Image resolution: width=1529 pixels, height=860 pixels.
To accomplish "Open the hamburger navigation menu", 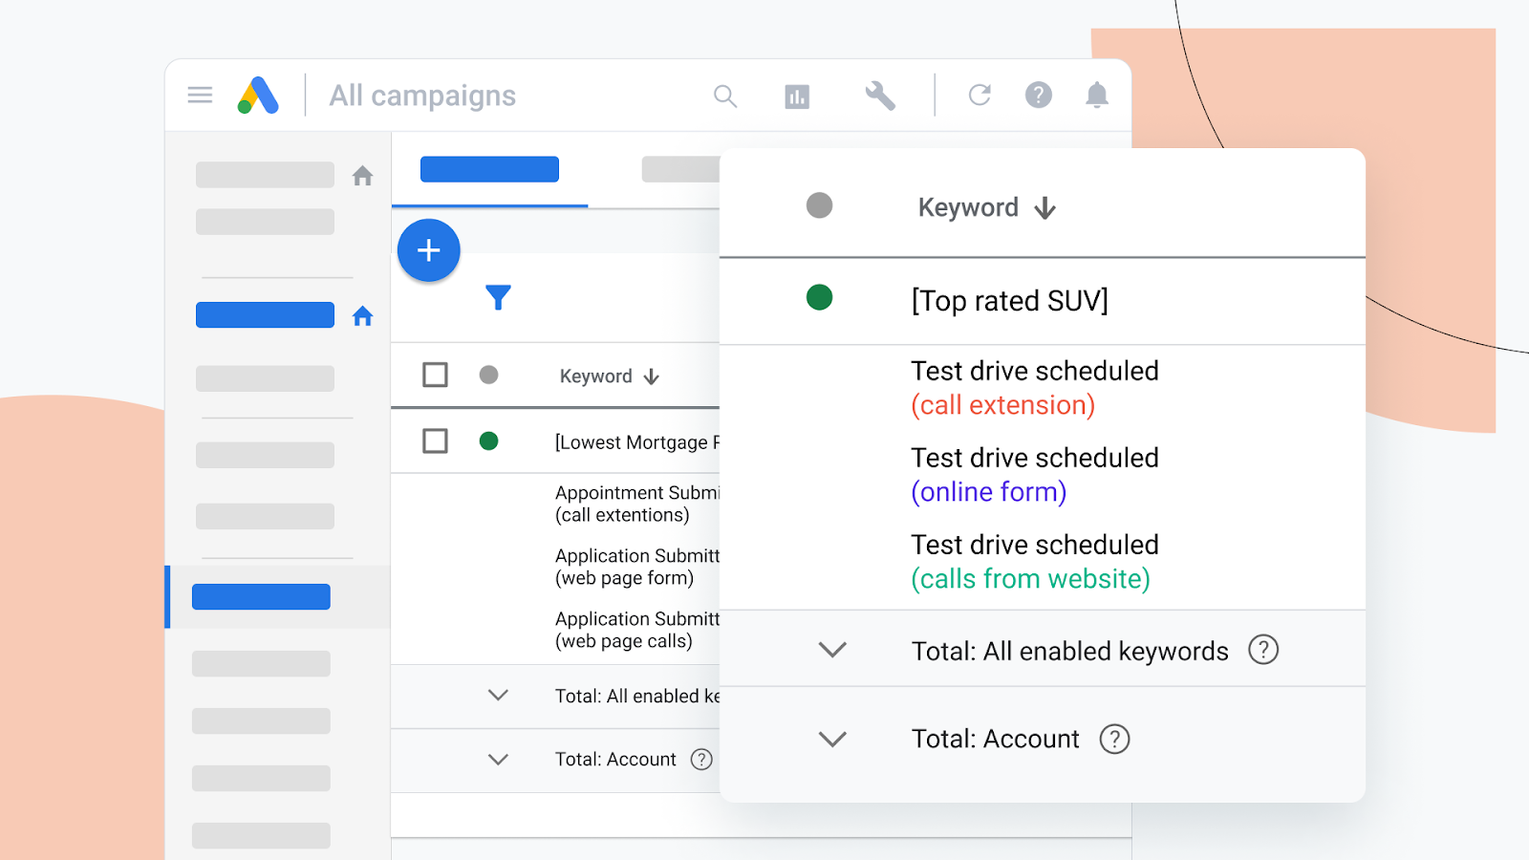I will pos(199,95).
